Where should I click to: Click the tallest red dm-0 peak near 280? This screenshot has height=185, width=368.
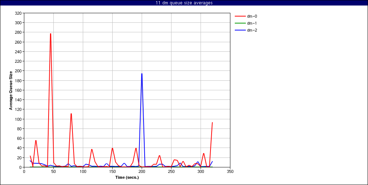50,34
